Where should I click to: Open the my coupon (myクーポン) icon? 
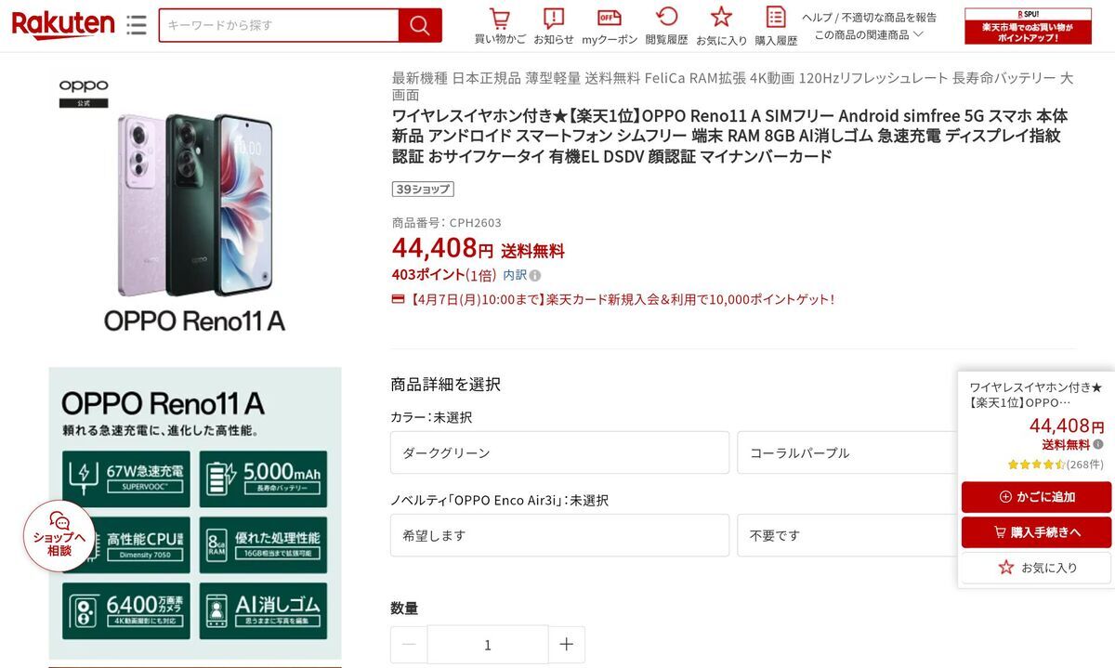(610, 20)
